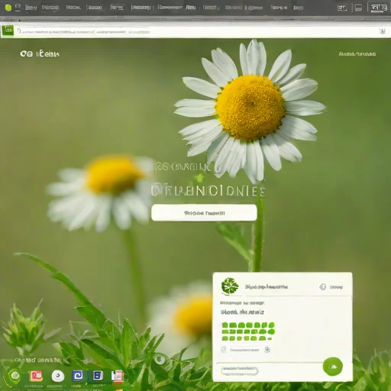
Task: Open the red-orange app icon in the dock
Action: click(36, 376)
